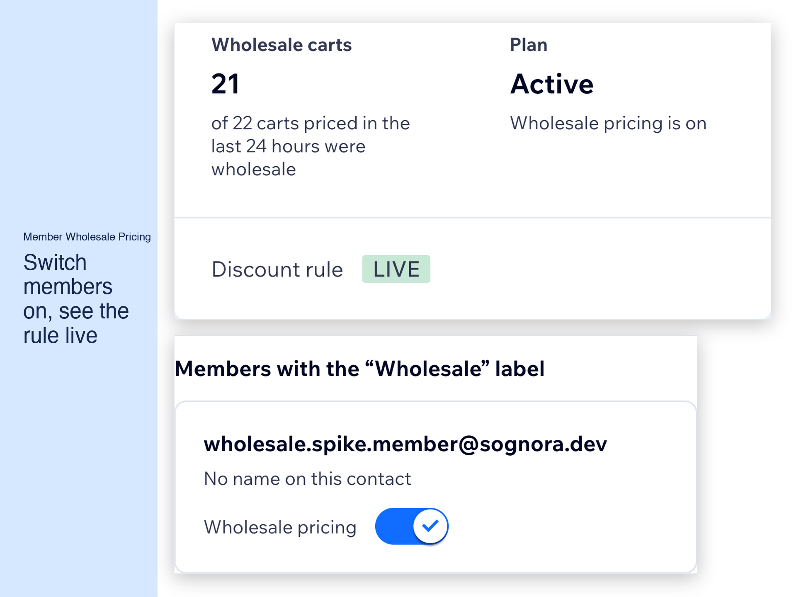Click the Discount rule row

tap(472, 269)
